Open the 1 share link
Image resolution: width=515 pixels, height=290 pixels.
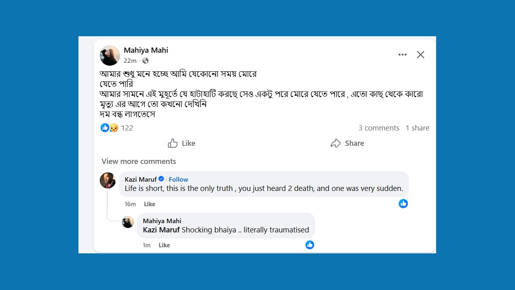pos(417,128)
